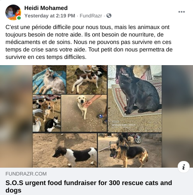Click the black and white dog photo

click(65, 150)
